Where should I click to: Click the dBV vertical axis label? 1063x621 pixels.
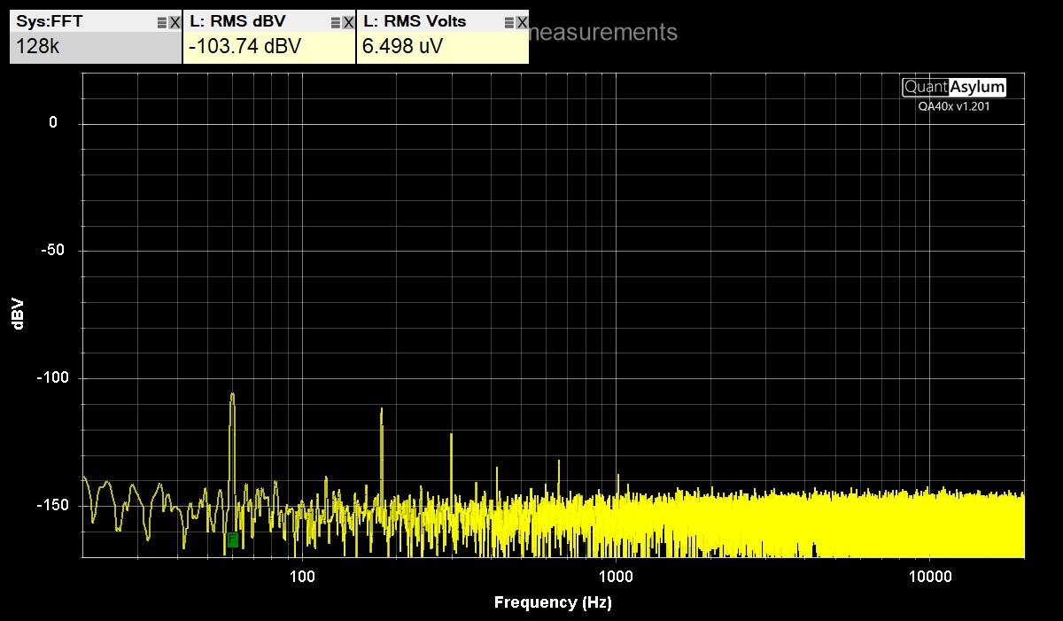18,314
